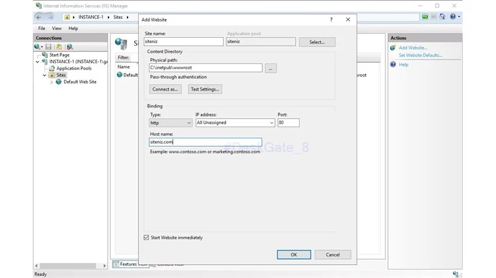Click the Test Settings... button
Viewport: 496px width, 278px height.
click(x=205, y=89)
